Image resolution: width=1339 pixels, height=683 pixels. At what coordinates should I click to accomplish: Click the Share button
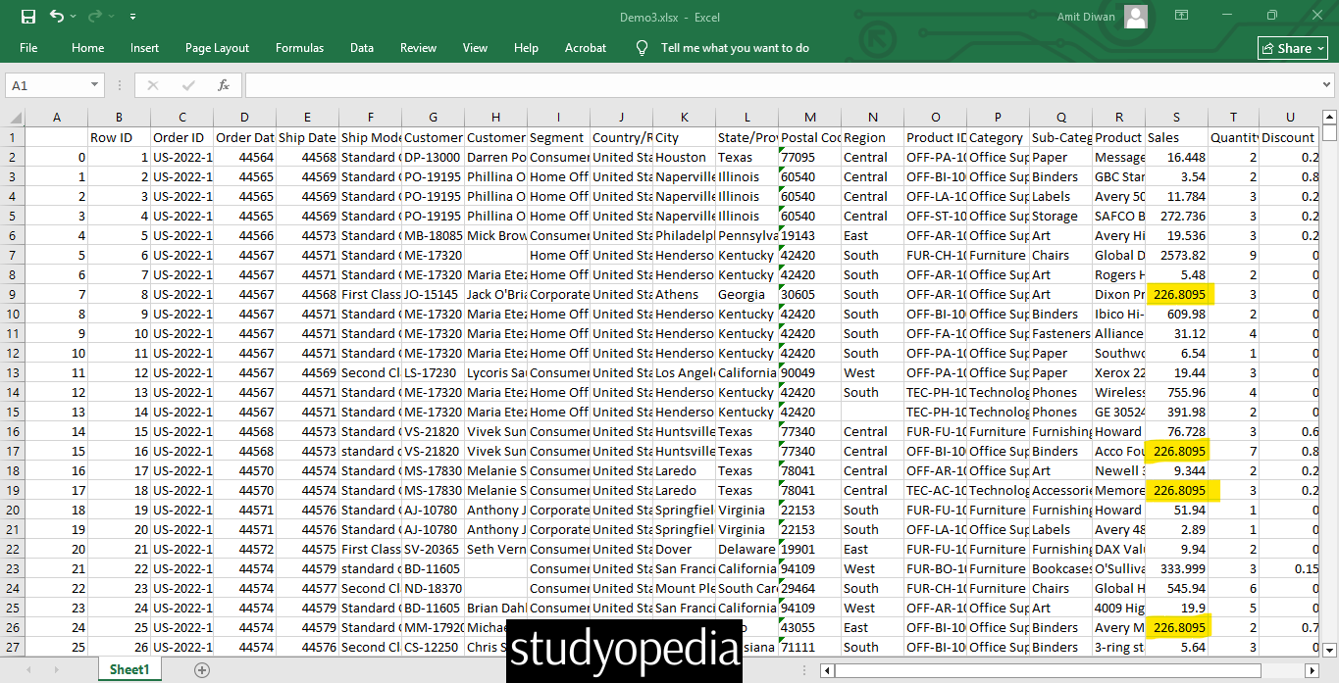click(1292, 47)
